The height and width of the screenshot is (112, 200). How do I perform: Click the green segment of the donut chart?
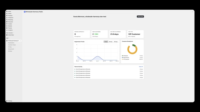(x=134, y=46)
